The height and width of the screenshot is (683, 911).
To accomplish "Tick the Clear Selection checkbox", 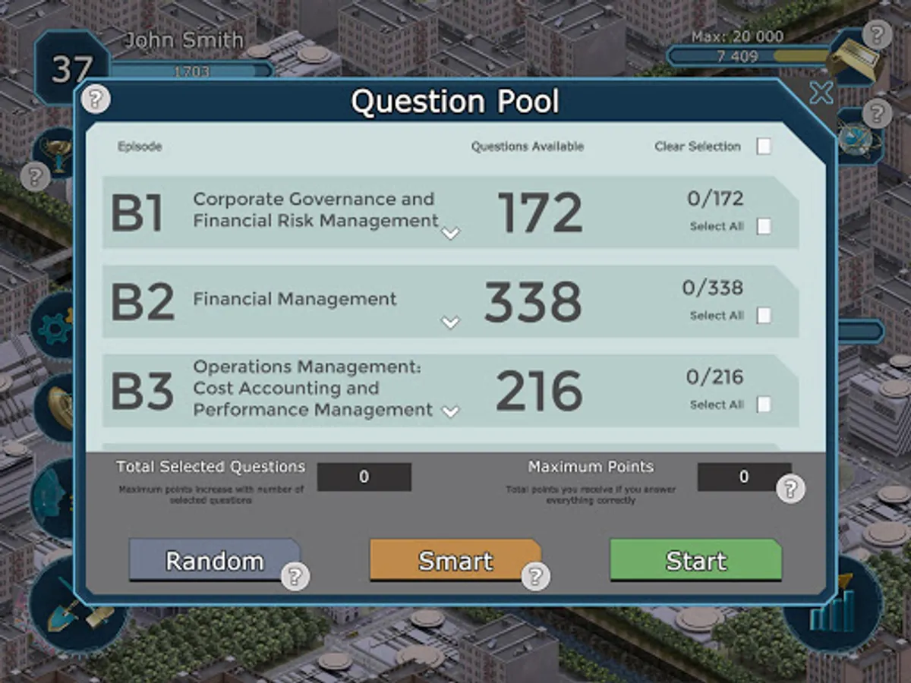I will tap(764, 146).
